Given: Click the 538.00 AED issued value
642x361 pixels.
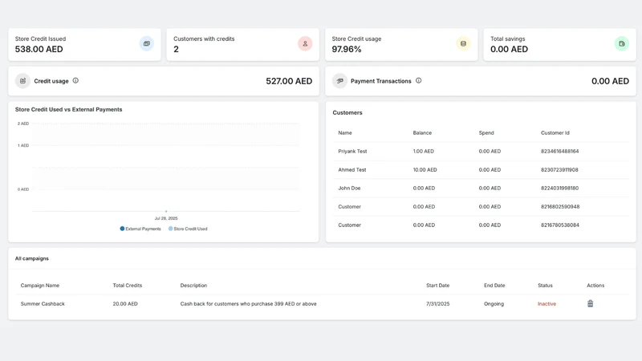Looking at the screenshot, I should [x=39, y=49].
